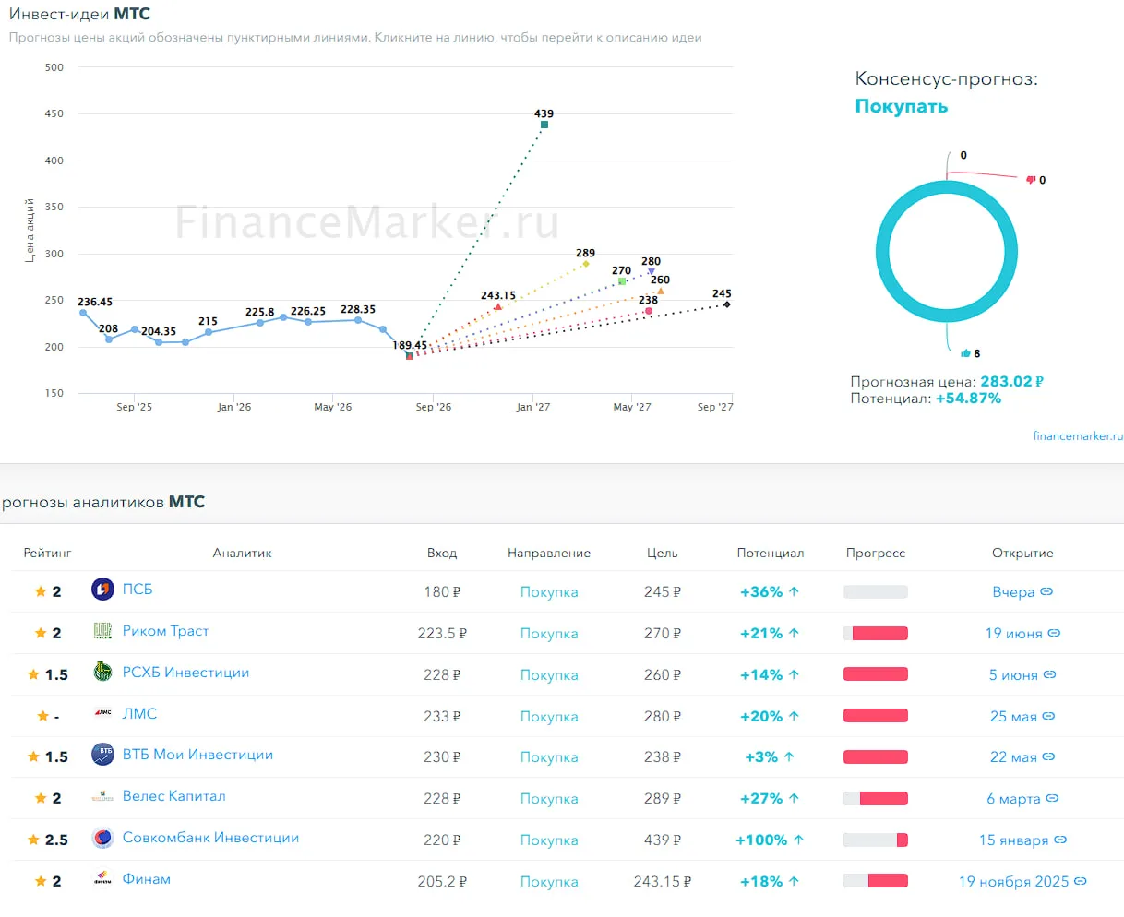Click the "Покупать" consensus label
Screen dimensions: 1124x917
[902, 106]
